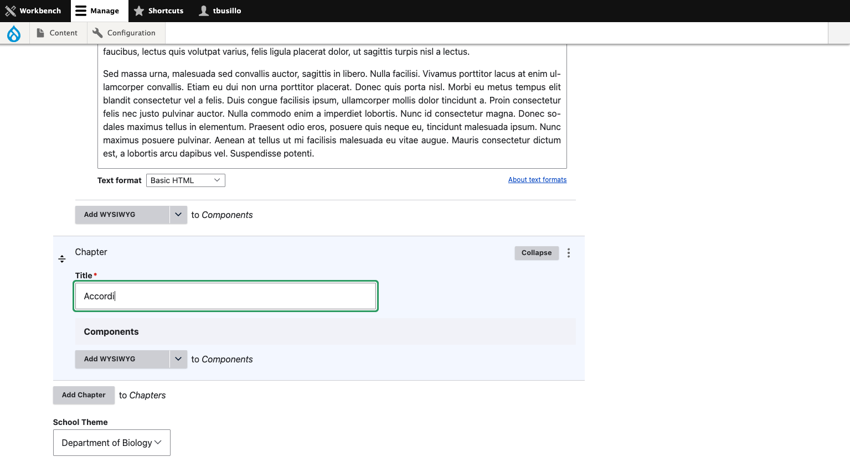
Task: Click the Workbench tools icon
Action: 11,11
